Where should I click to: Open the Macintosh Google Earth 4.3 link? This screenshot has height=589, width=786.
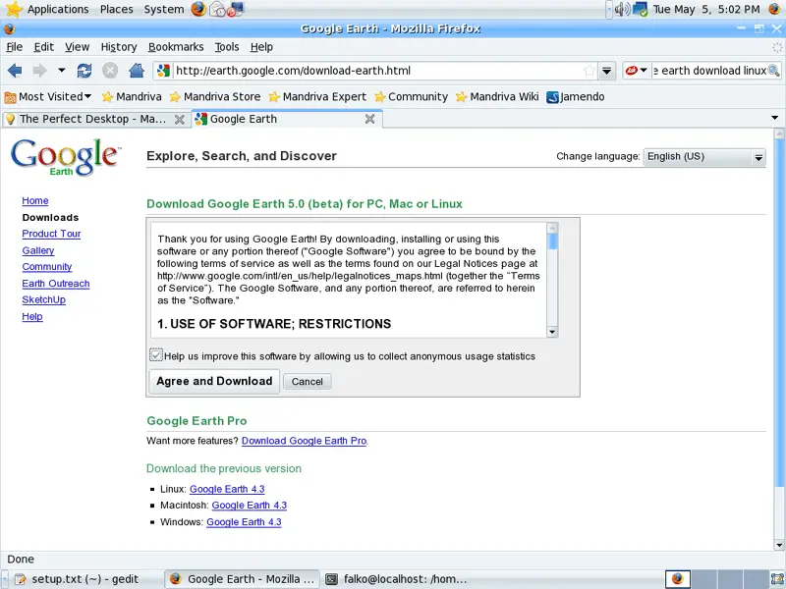[x=250, y=506]
